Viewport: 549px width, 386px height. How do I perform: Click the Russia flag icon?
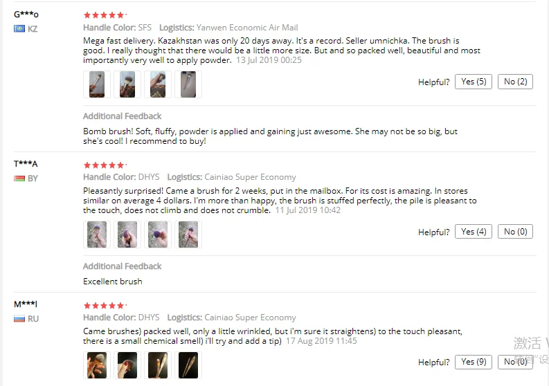pyautogui.click(x=19, y=319)
